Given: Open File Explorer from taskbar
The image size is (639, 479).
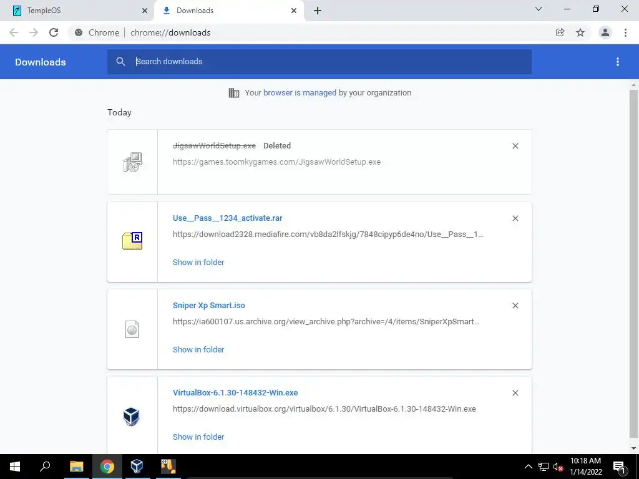Looking at the screenshot, I should coord(76,467).
